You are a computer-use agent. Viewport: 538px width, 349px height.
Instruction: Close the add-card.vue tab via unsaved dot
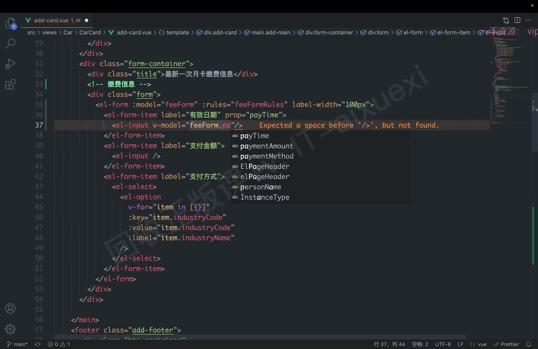pos(86,20)
